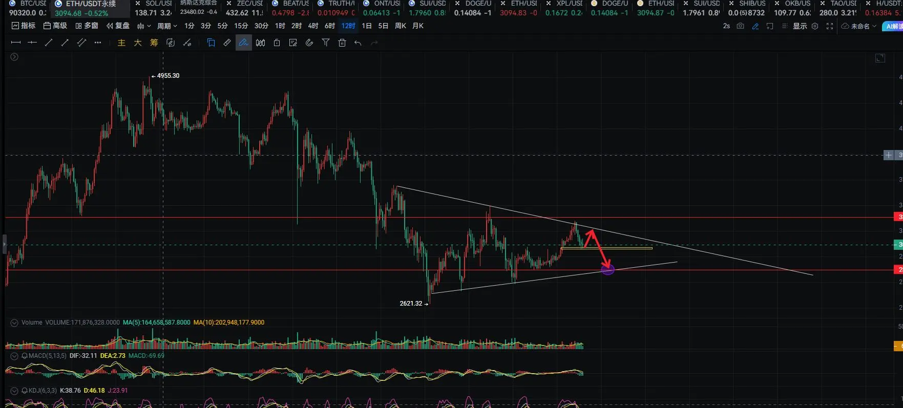
Task: Take a chart screenshot with camera icon
Action: point(740,26)
